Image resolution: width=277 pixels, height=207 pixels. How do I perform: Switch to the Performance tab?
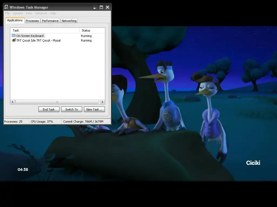[50, 21]
